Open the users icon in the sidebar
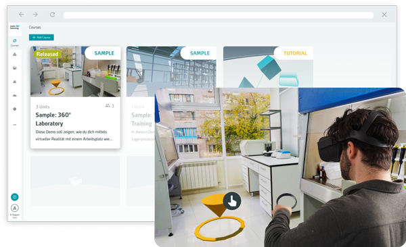Image resolution: width=406 pixels, height=247 pixels. pos(15,82)
